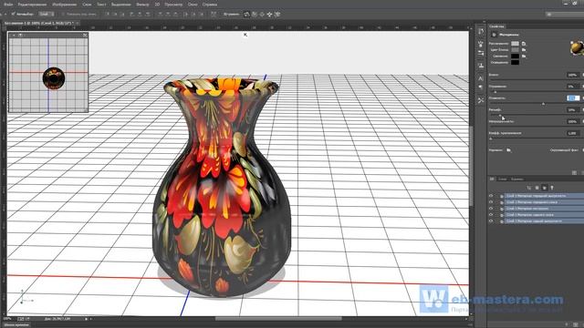Select the front inflation material row

click(544, 196)
